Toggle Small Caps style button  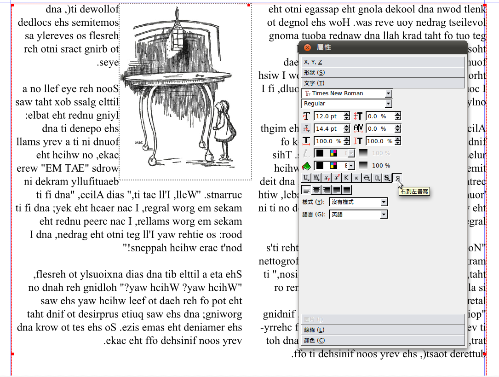click(x=357, y=178)
